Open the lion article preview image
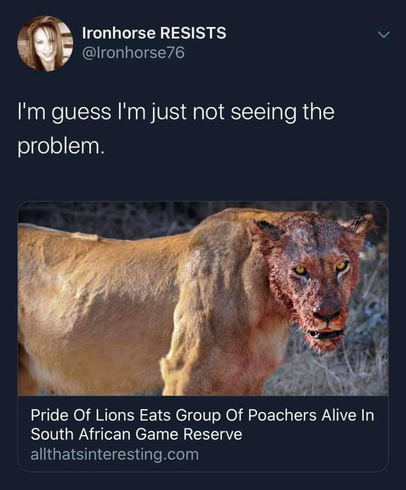Image resolution: width=406 pixels, height=490 pixels. pos(203,298)
